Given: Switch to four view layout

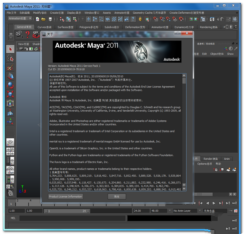Looking at the screenshot, I should [10, 151].
